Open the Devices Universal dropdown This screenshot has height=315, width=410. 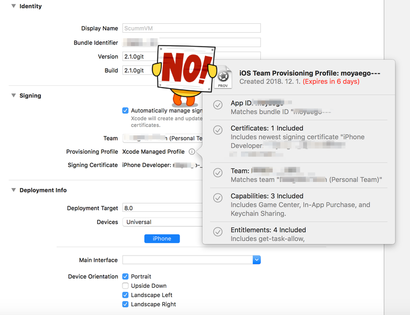(162, 222)
